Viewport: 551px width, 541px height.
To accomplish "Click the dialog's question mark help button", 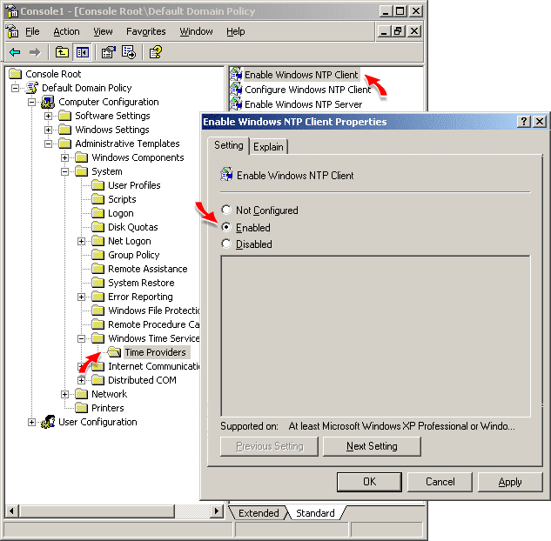I will click(524, 122).
